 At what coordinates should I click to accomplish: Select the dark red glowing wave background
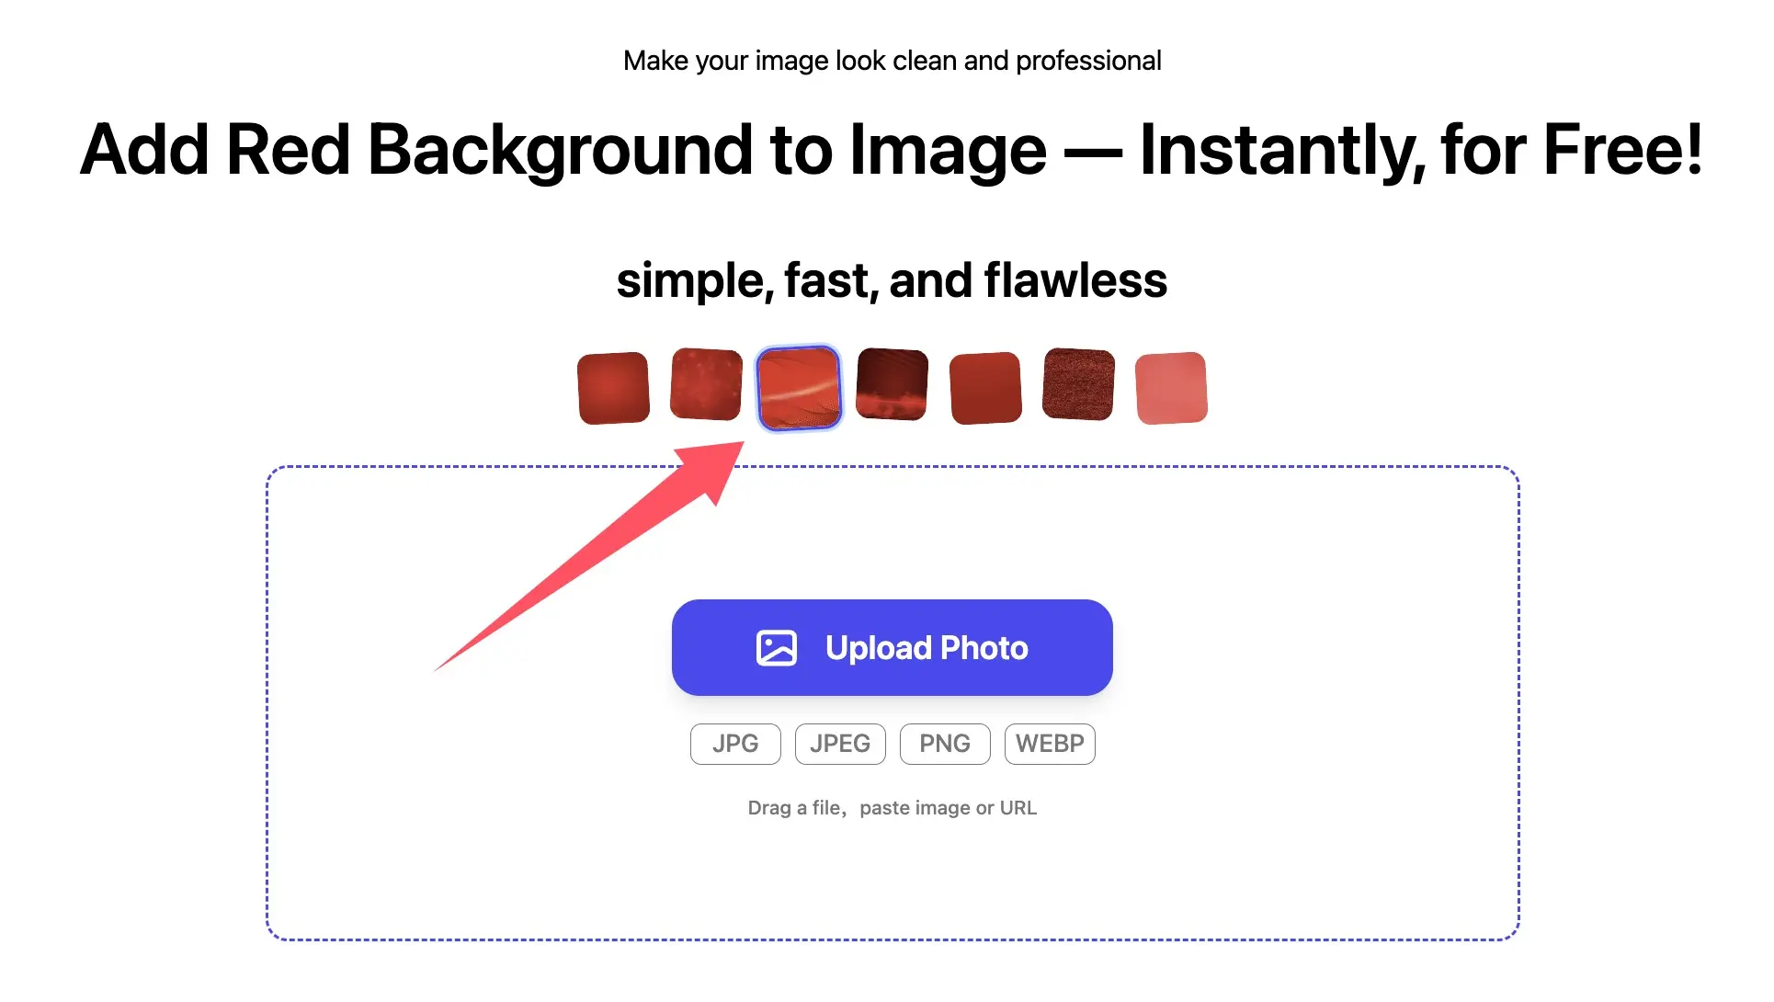pos(892,384)
